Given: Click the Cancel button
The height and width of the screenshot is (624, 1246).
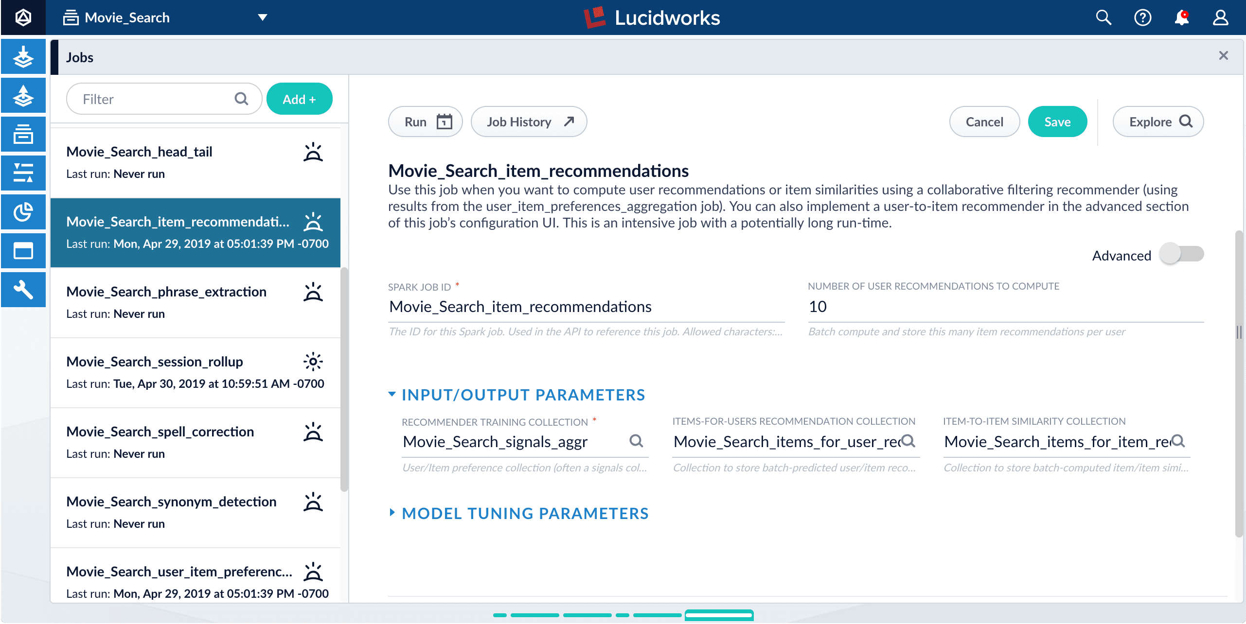Looking at the screenshot, I should click(984, 122).
